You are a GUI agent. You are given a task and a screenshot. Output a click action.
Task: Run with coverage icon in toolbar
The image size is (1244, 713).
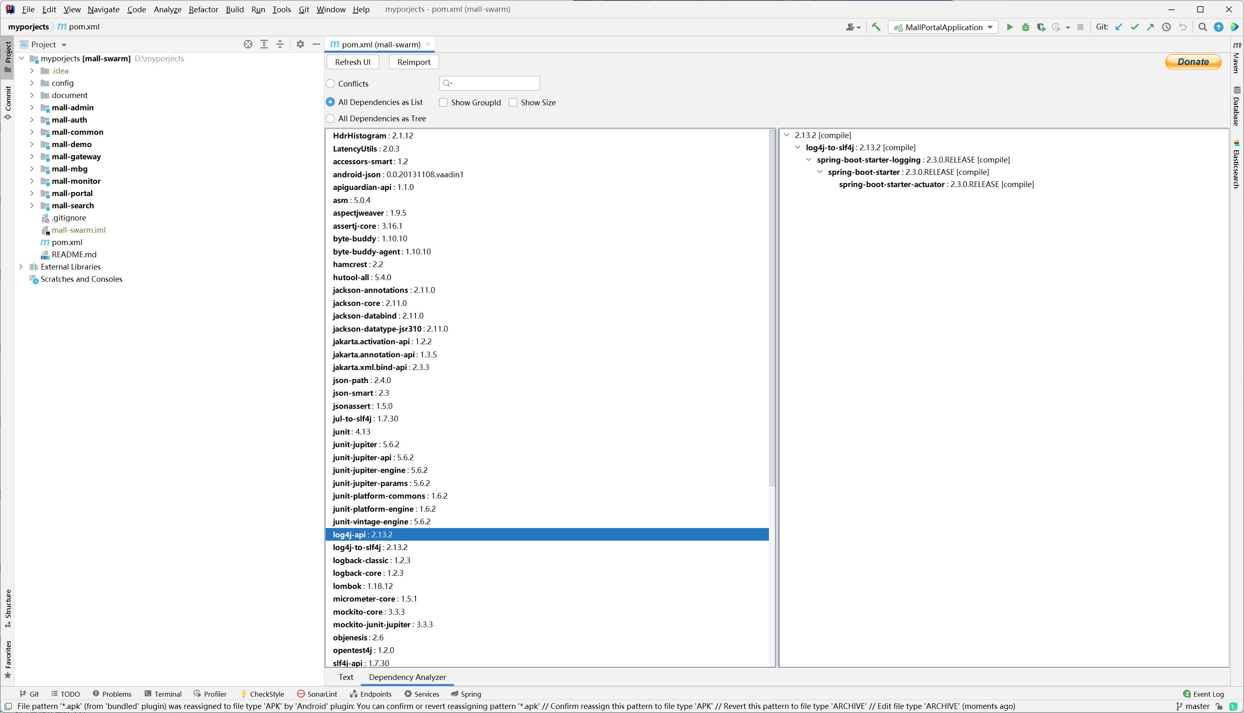[1041, 27]
